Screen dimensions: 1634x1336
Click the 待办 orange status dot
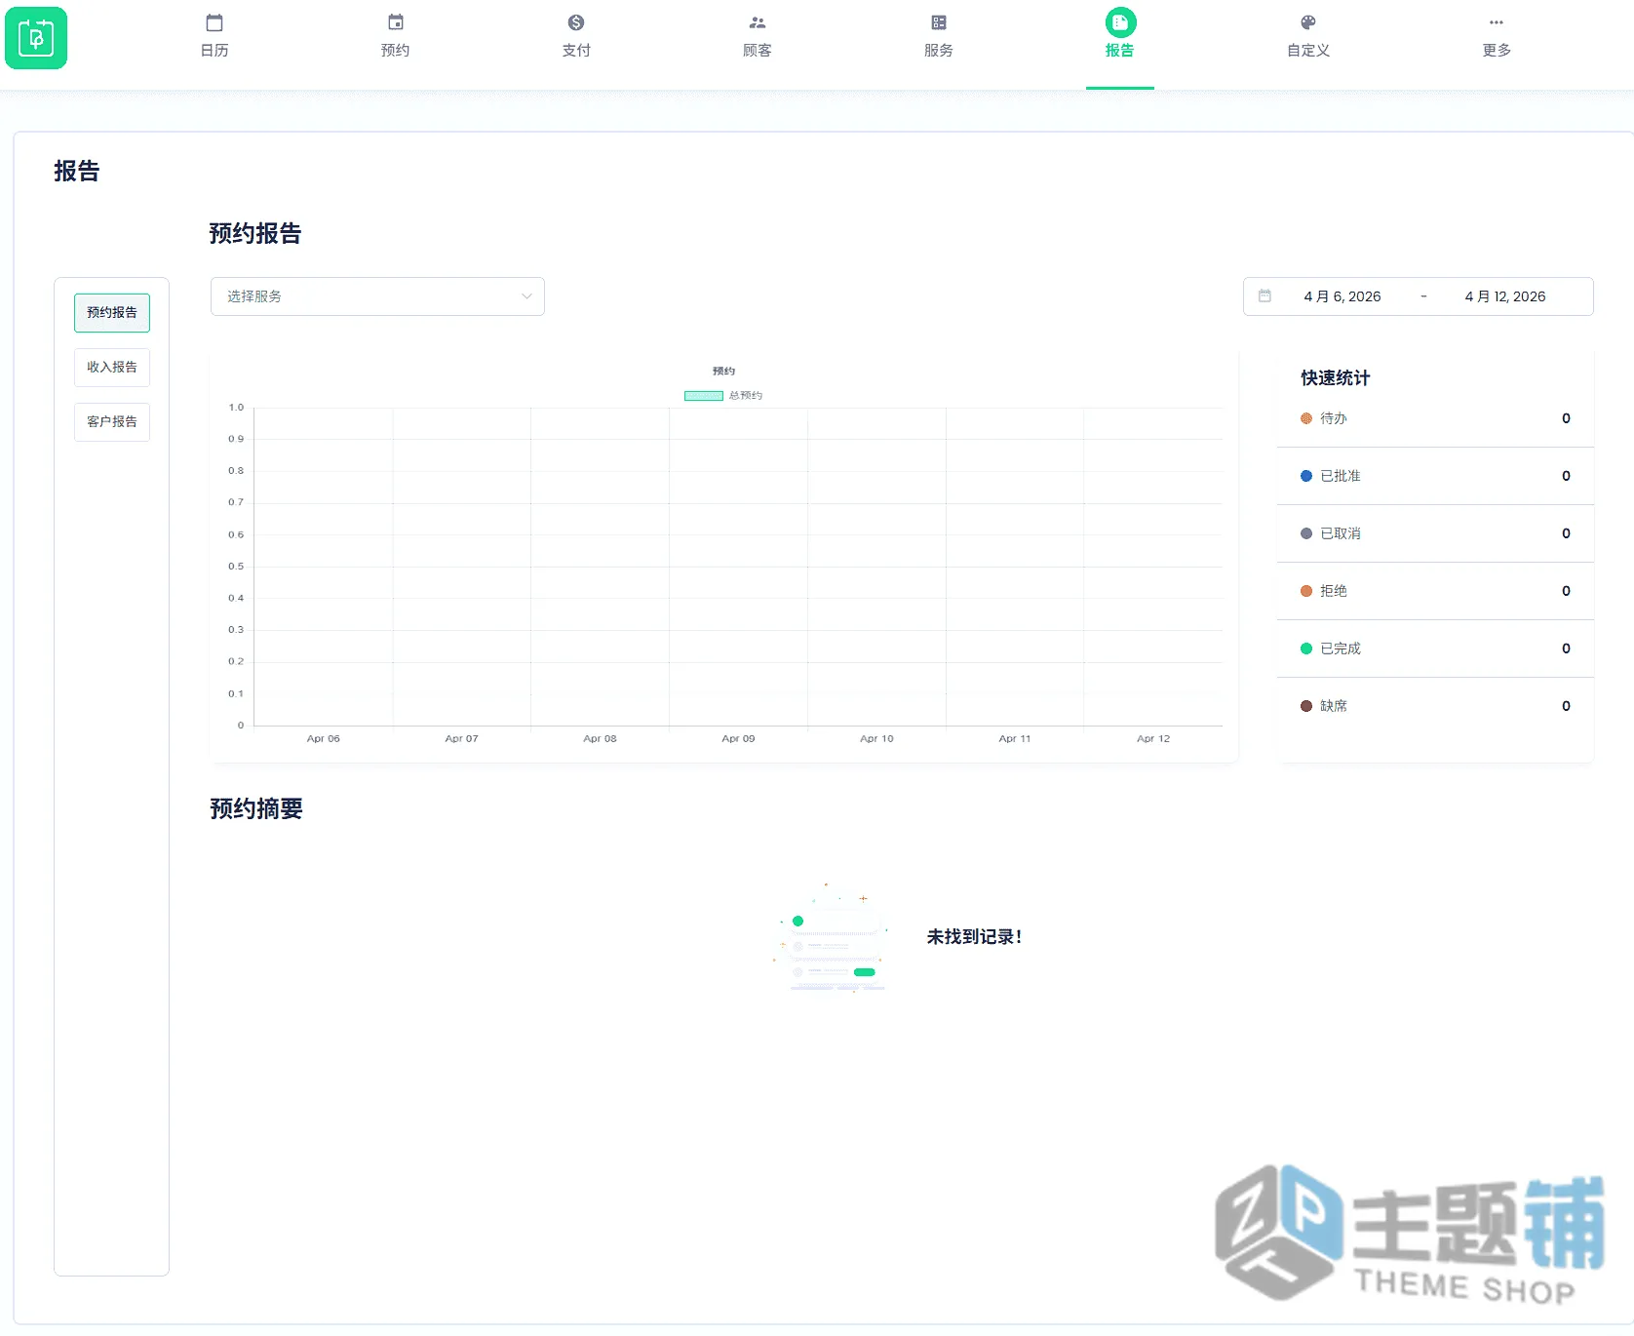pyautogui.click(x=1306, y=418)
